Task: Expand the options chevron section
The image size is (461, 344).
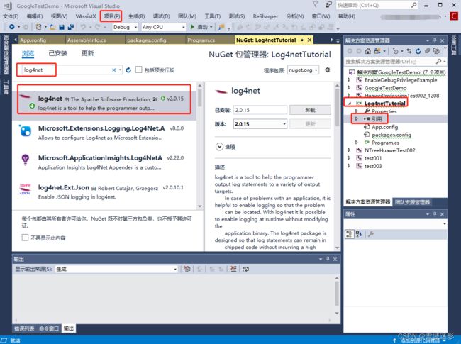Action: [x=219, y=146]
